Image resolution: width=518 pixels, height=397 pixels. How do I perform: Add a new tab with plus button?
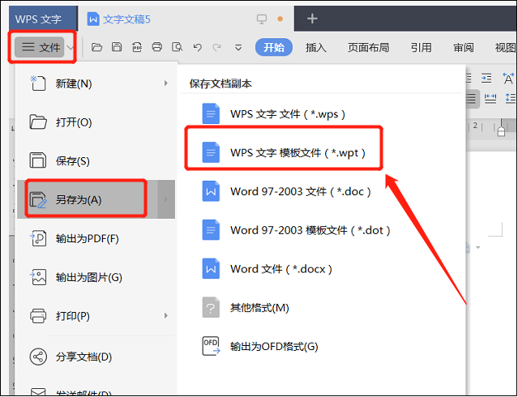click(312, 19)
